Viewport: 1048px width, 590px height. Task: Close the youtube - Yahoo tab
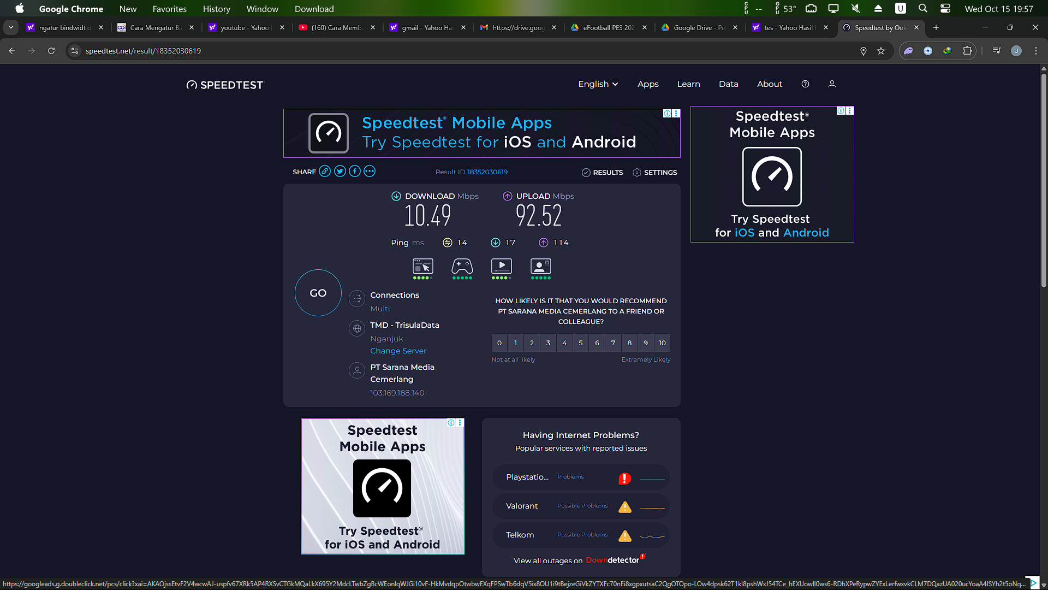(x=282, y=27)
